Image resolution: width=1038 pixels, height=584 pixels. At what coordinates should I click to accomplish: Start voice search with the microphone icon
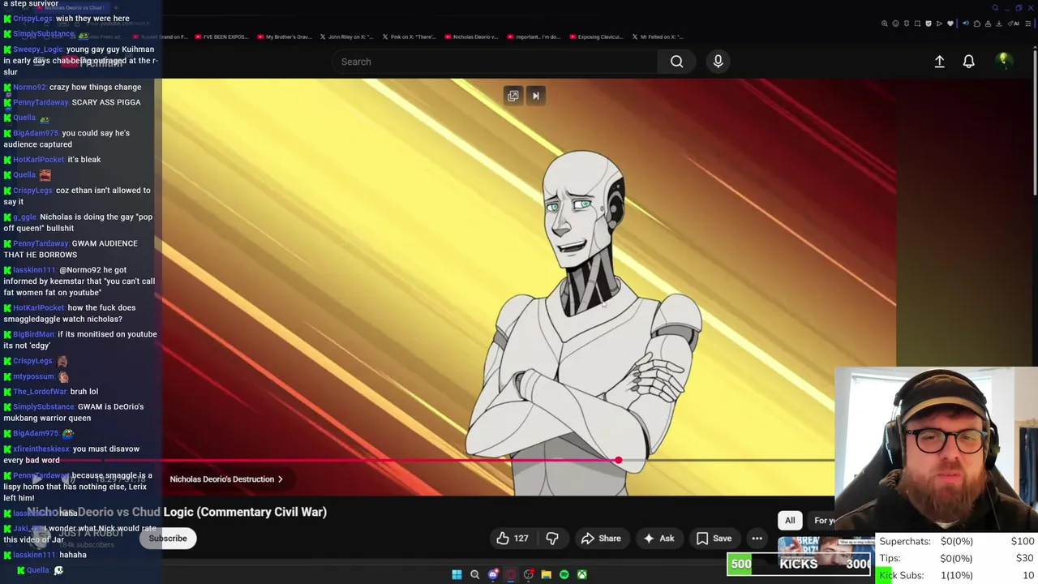coord(718,62)
